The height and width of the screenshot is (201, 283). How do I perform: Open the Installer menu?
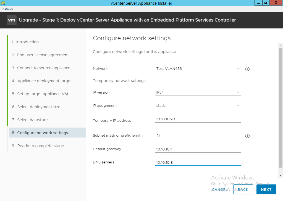pyautogui.click(x=7, y=9)
